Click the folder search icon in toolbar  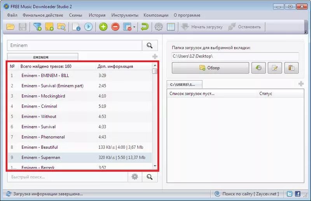tap(61, 27)
